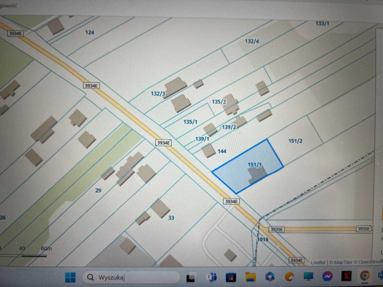This screenshot has width=383, height=287.
Task: Click parcel label 1016
Action: (x=263, y=239)
